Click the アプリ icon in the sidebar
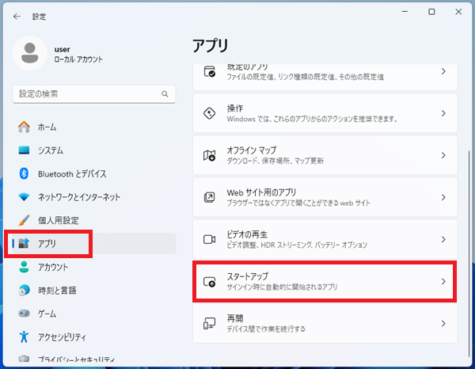This screenshot has height=369, width=475. point(24,243)
